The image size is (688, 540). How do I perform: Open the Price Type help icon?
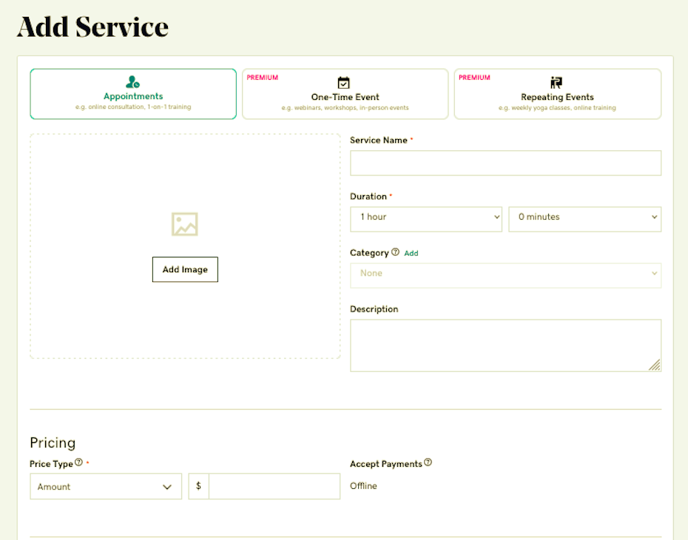coord(79,463)
